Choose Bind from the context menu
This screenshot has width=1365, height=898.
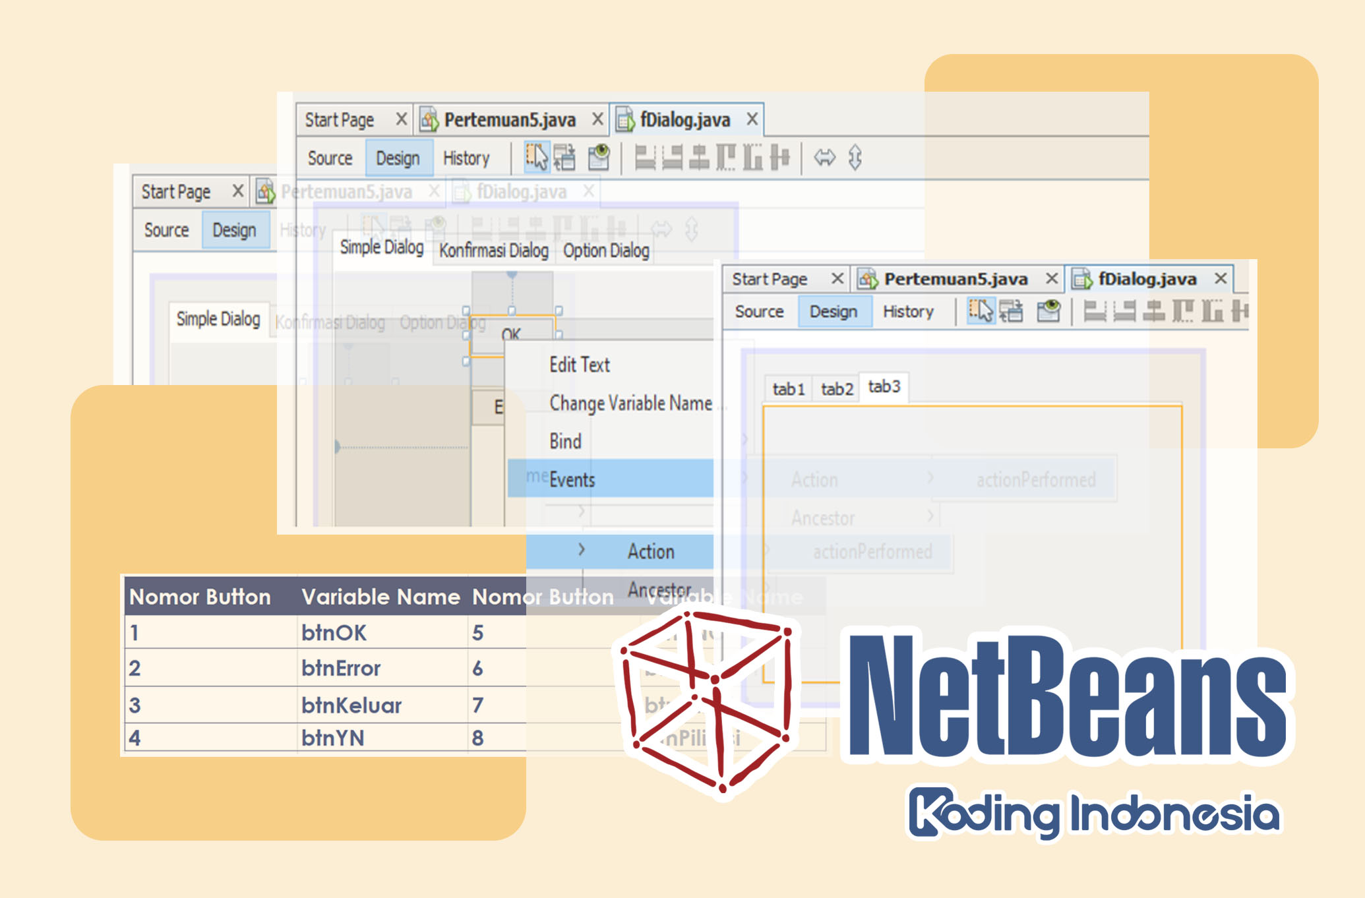coord(565,441)
